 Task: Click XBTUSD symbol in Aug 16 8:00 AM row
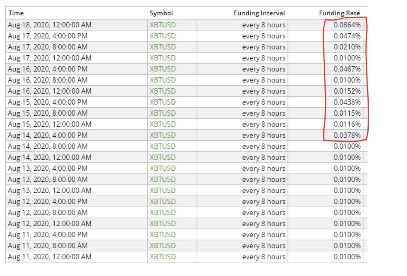(x=162, y=80)
